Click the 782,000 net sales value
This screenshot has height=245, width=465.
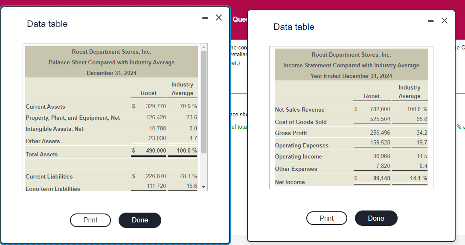tap(380, 109)
